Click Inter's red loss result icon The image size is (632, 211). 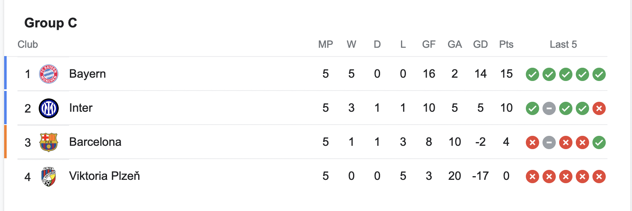tap(599, 108)
